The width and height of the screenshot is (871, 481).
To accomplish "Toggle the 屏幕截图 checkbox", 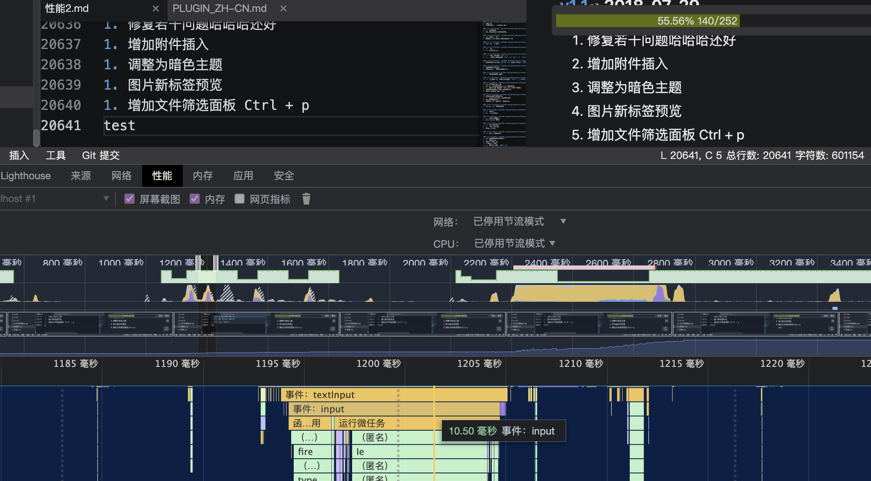I will (x=130, y=199).
